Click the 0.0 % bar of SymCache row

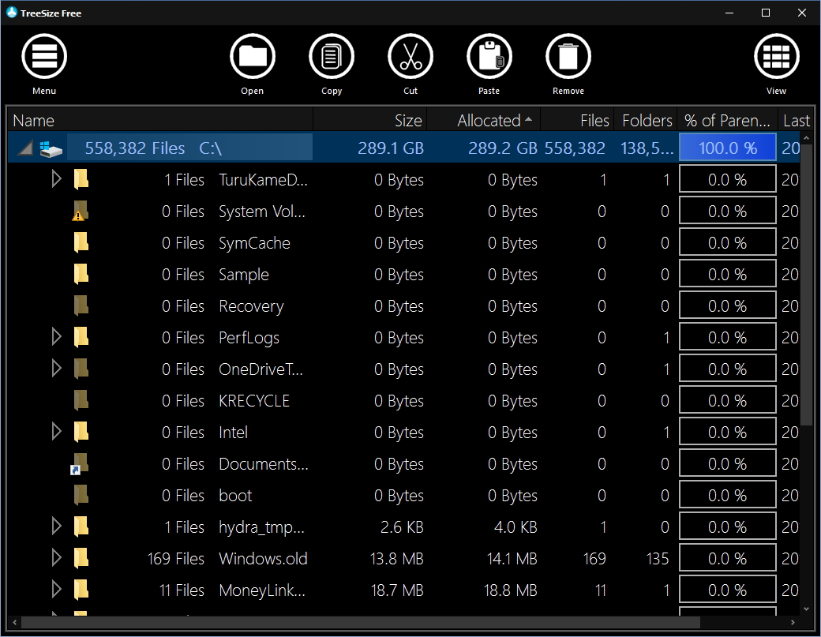[x=727, y=243]
